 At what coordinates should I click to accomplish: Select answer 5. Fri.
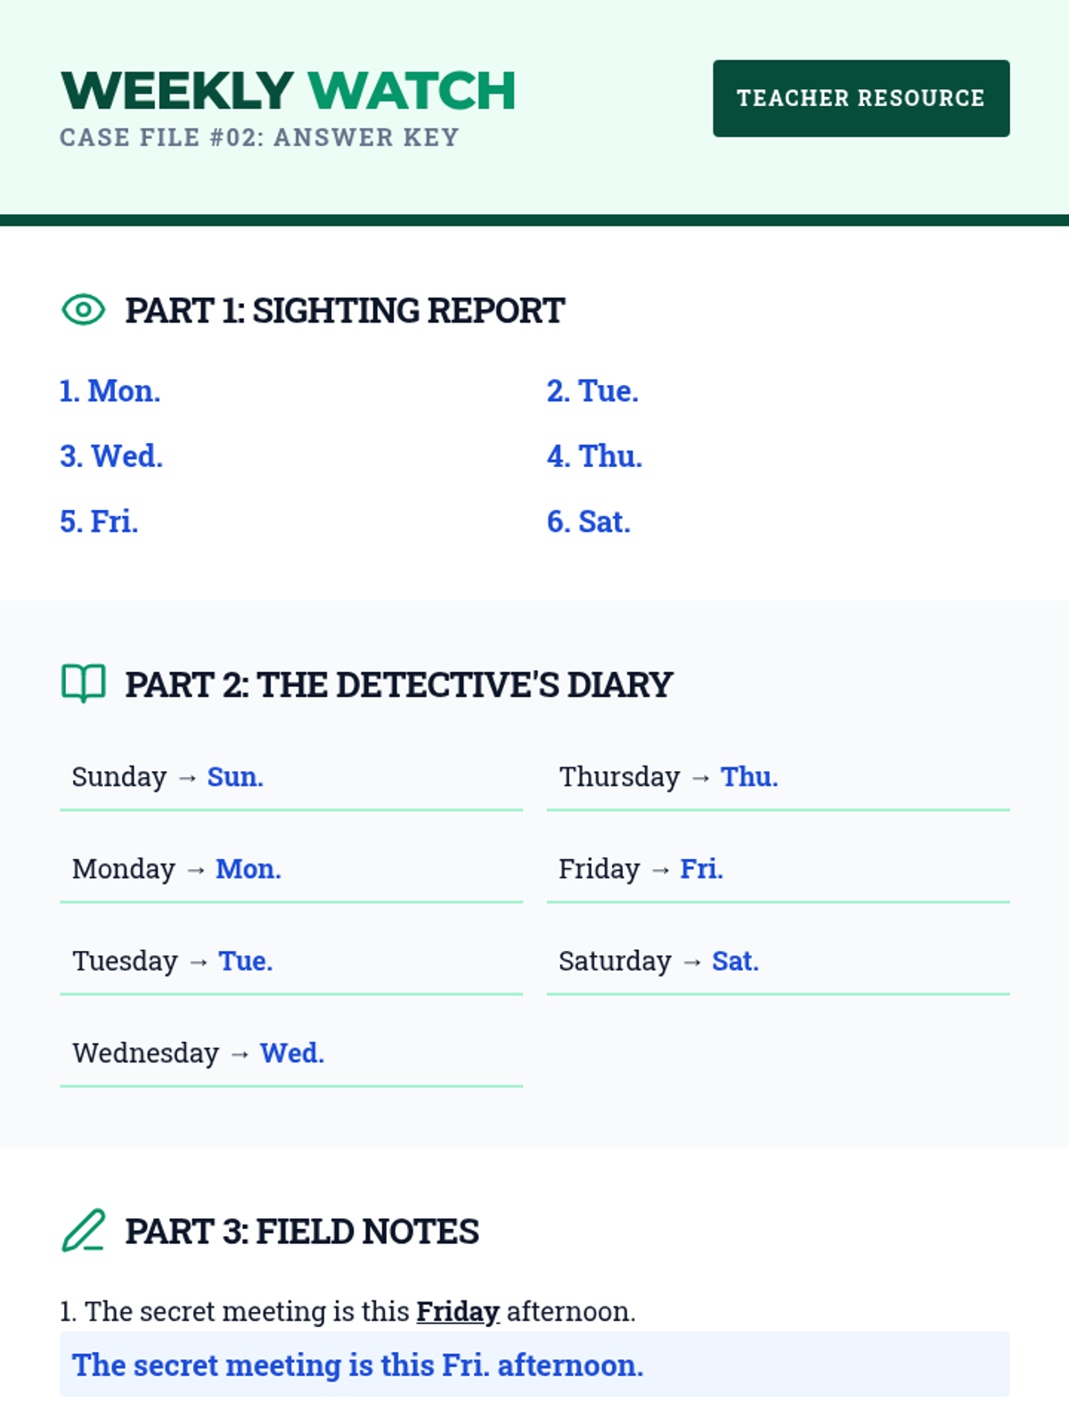(99, 521)
